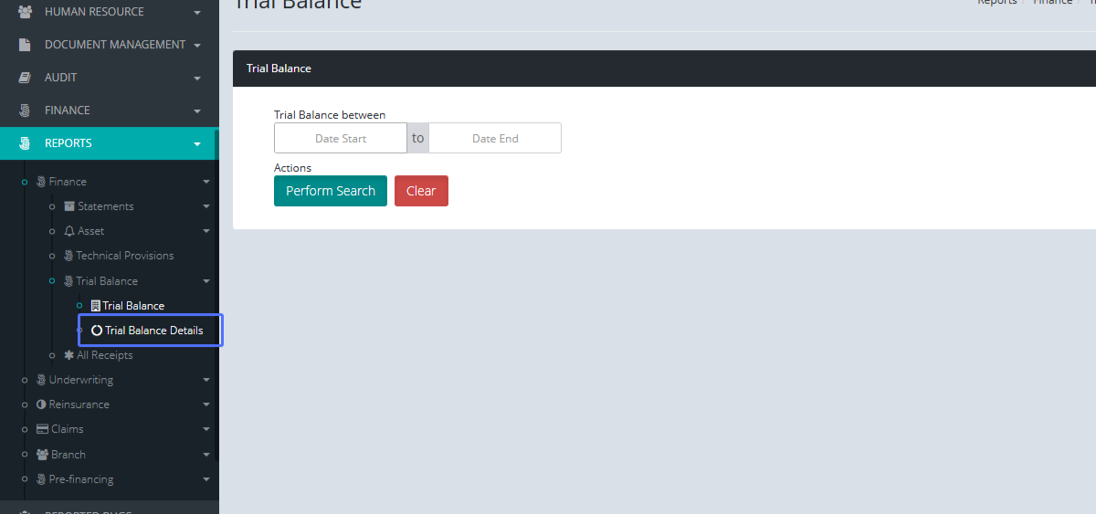Click the All Receipts asterisk icon
1096x514 pixels.
tap(69, 355)
